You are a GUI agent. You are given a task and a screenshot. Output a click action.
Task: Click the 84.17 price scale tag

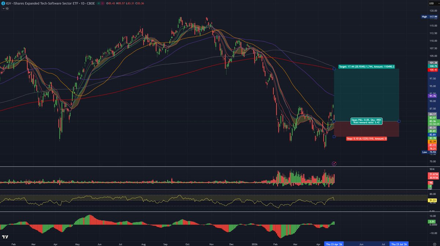(x=432, y=114)
